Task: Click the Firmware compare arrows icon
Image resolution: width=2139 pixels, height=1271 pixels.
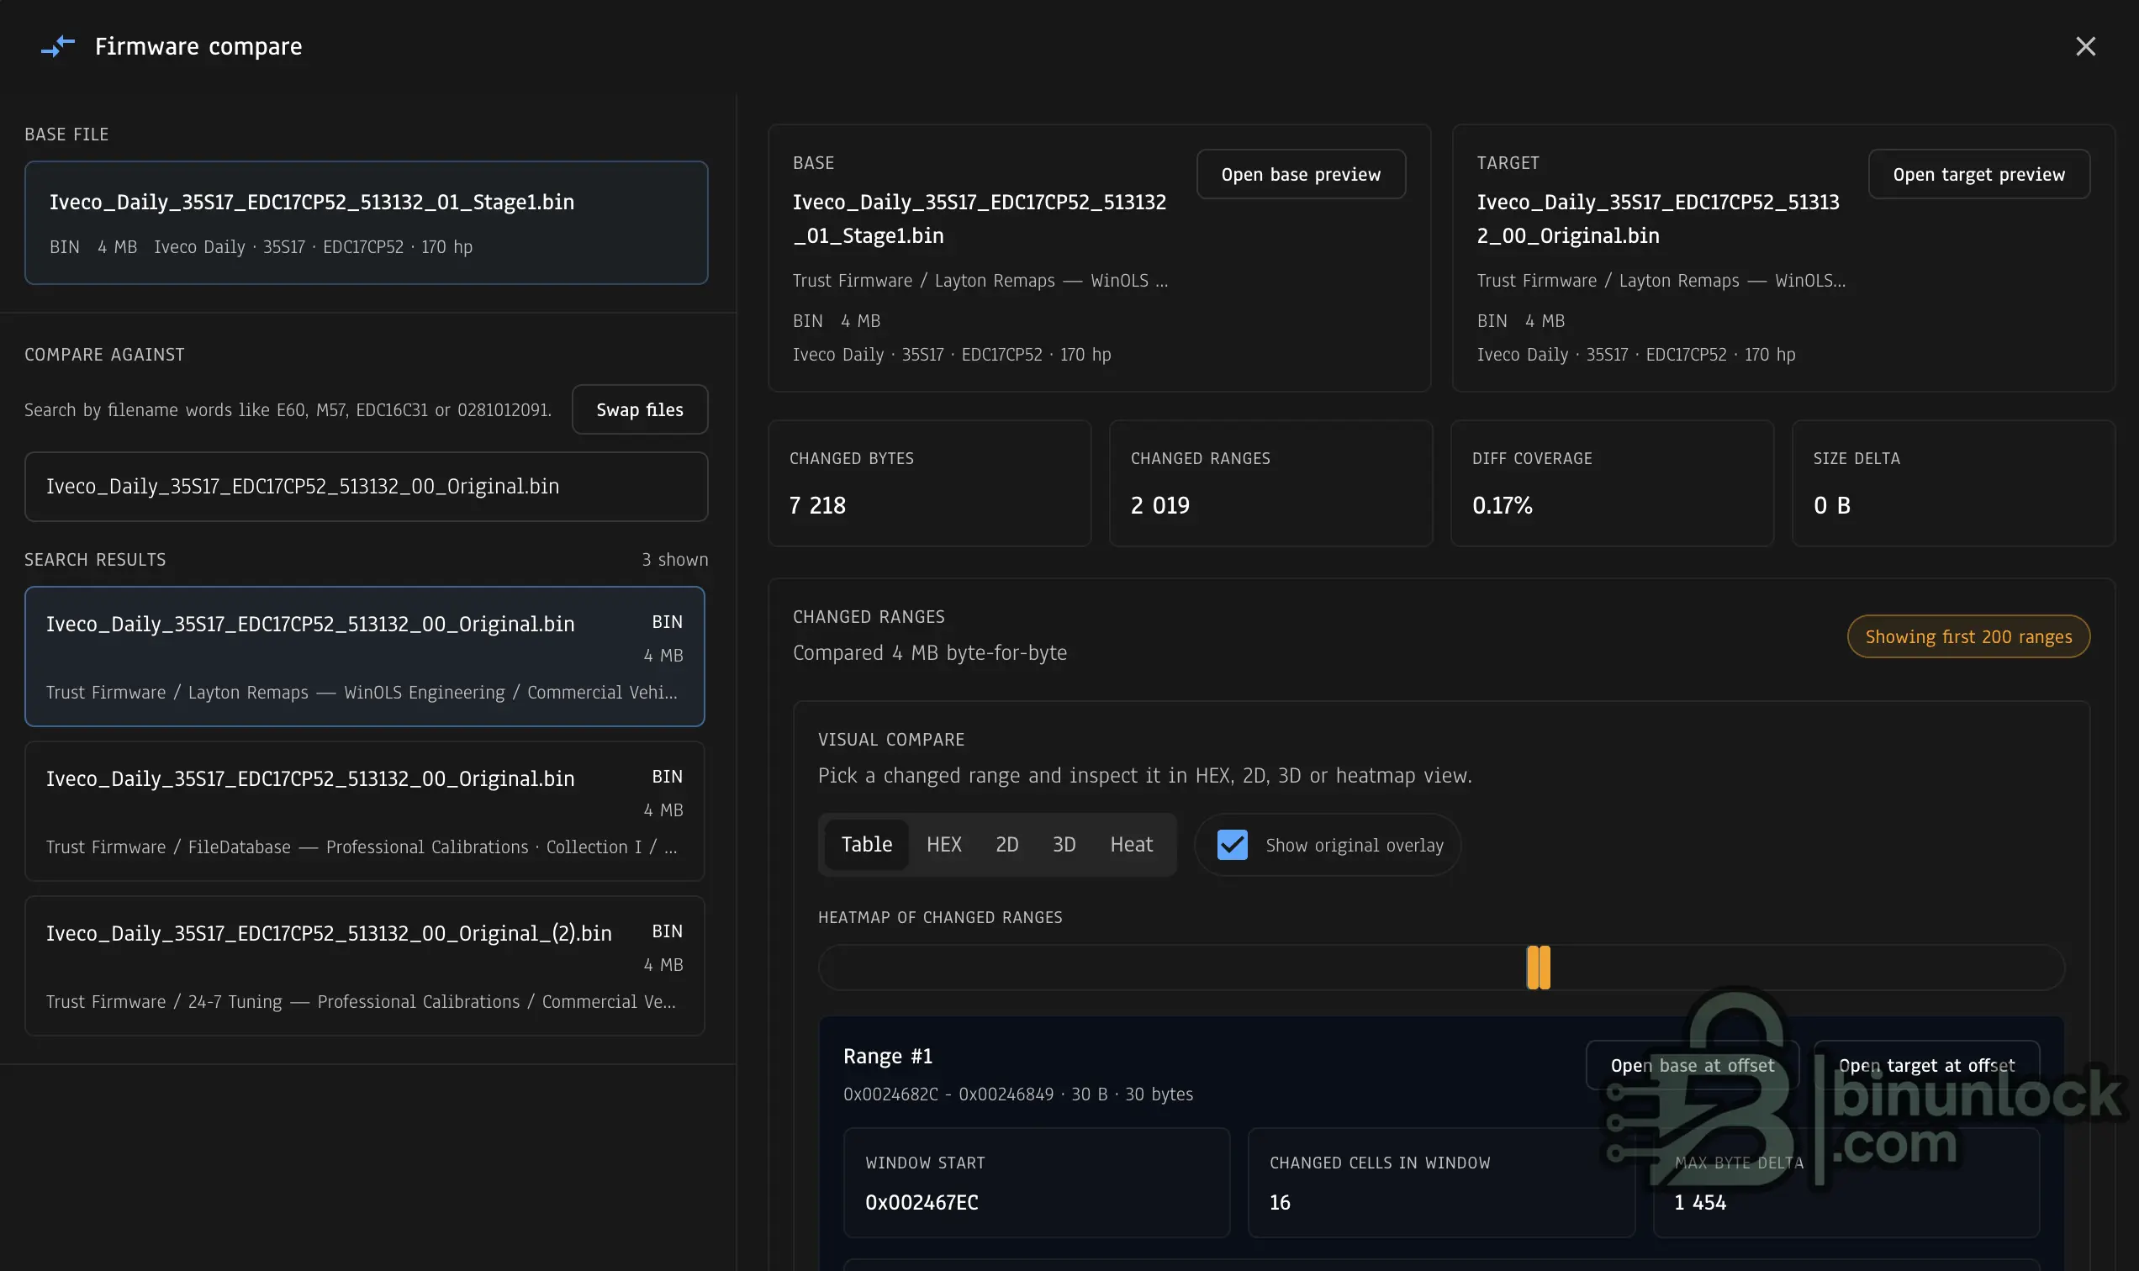Action: [x=58, y=46]
